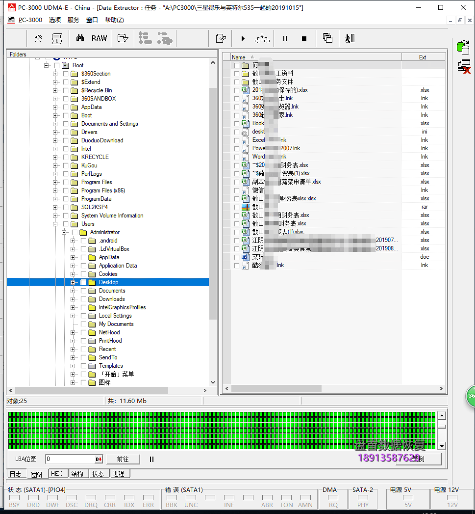Click the file list horizontal scrollbar thumb
The image size is (475, 514).
(276, 388)
